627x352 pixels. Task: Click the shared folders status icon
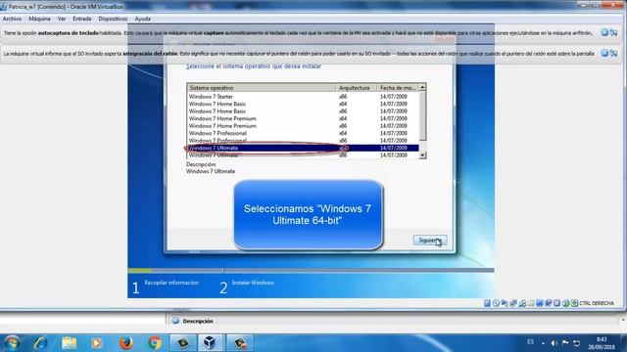point(531,303)
